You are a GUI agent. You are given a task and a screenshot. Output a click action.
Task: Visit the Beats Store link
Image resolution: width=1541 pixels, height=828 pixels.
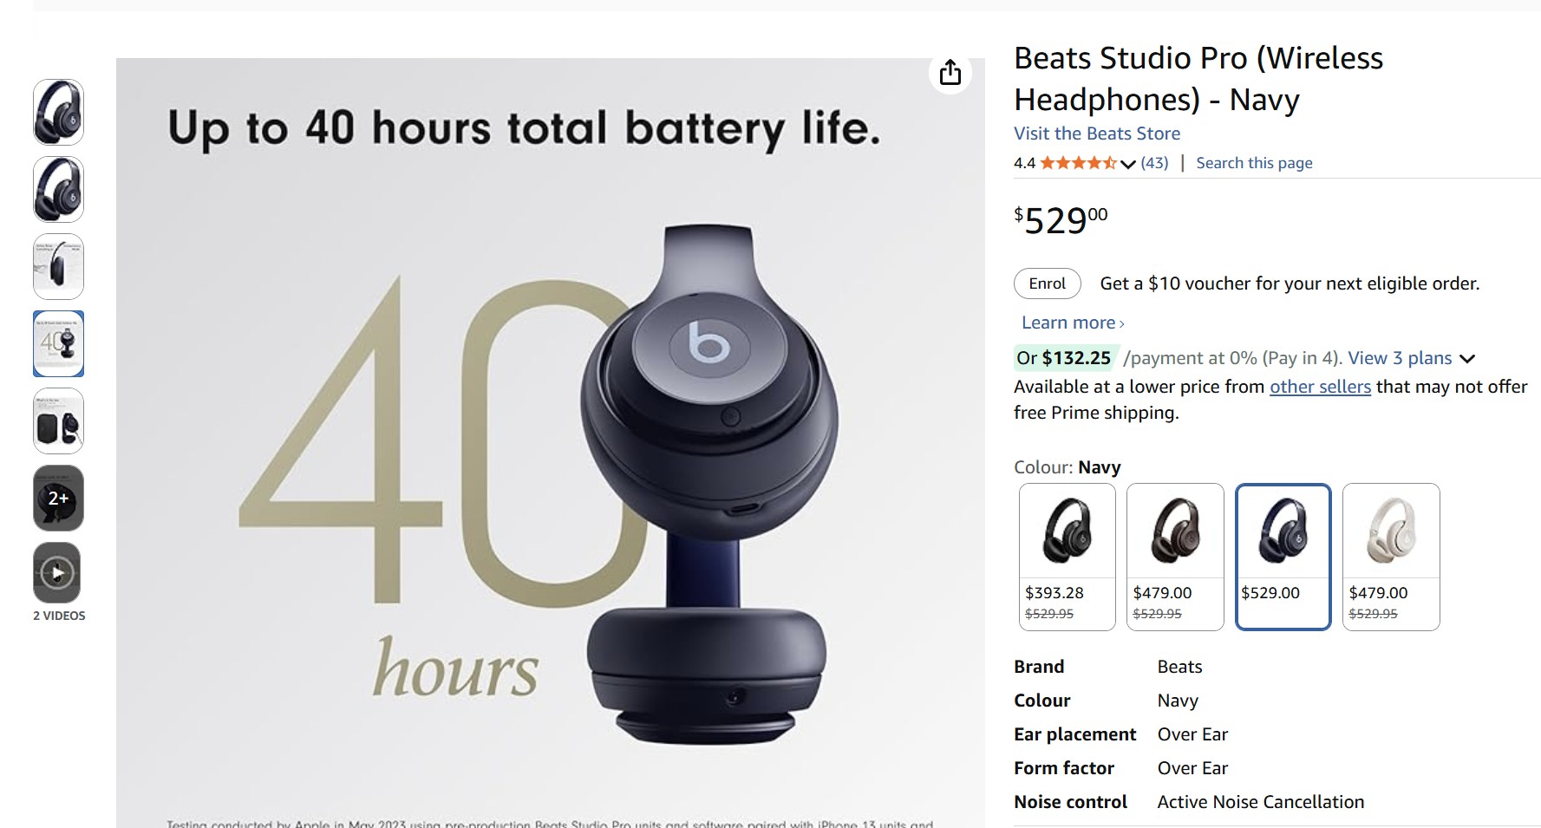click(1096, 134)
